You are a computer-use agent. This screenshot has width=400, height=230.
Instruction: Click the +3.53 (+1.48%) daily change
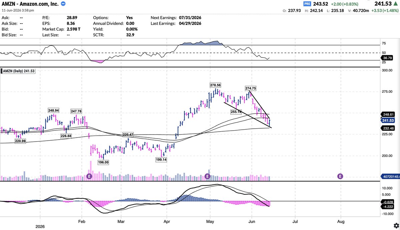pos(384,10)
